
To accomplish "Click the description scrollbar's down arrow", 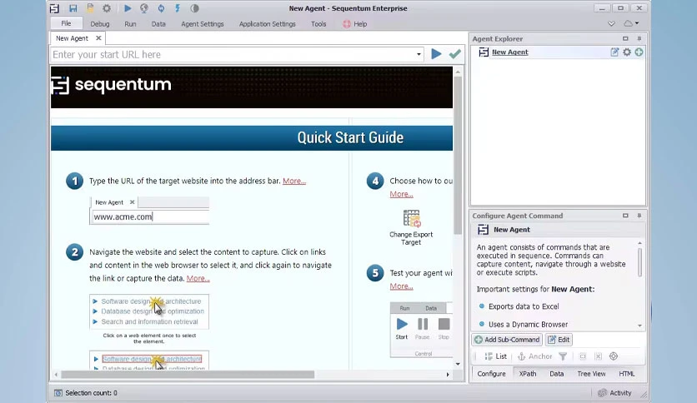I will coord(639,326).
